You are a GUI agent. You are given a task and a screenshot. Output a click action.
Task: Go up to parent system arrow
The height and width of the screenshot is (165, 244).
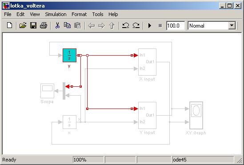[x=112, y=26]
